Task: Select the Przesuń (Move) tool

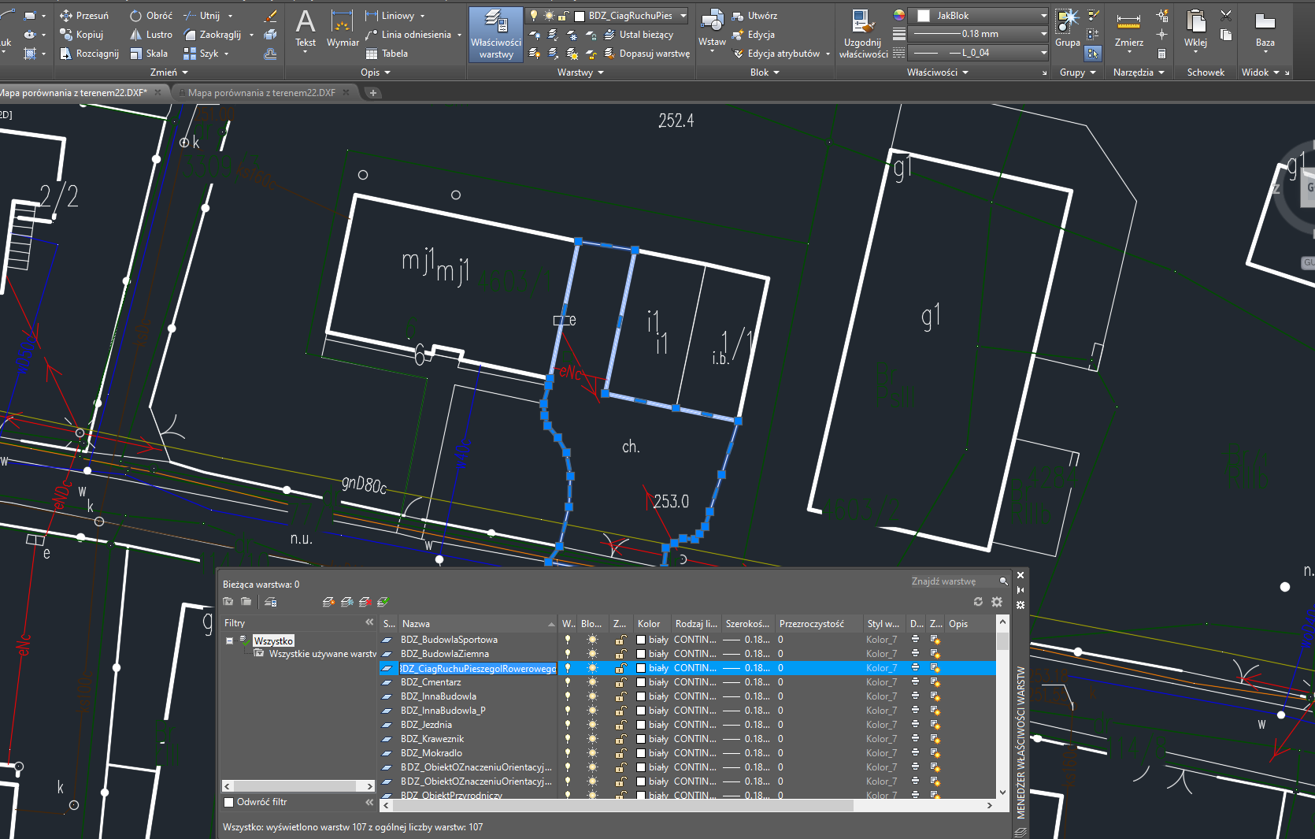Action: [x=84, y=16]
